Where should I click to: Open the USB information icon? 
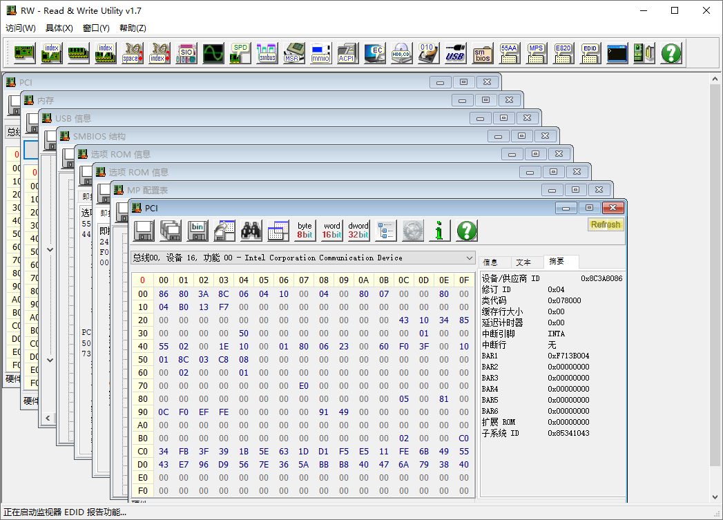coord(455,53)
